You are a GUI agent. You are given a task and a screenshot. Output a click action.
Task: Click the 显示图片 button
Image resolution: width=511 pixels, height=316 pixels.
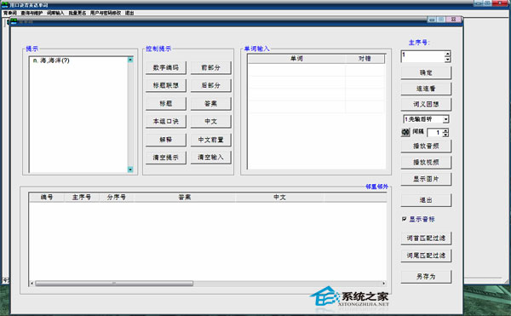click(426, 179)
